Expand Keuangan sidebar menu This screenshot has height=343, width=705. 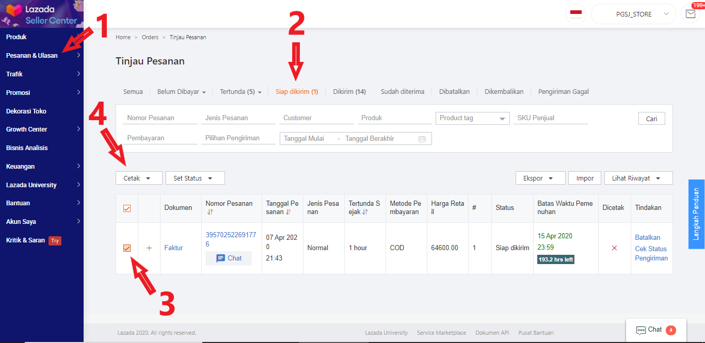(42, 166)
